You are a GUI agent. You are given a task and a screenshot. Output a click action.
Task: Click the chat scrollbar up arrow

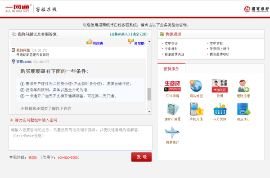point(149,42)
